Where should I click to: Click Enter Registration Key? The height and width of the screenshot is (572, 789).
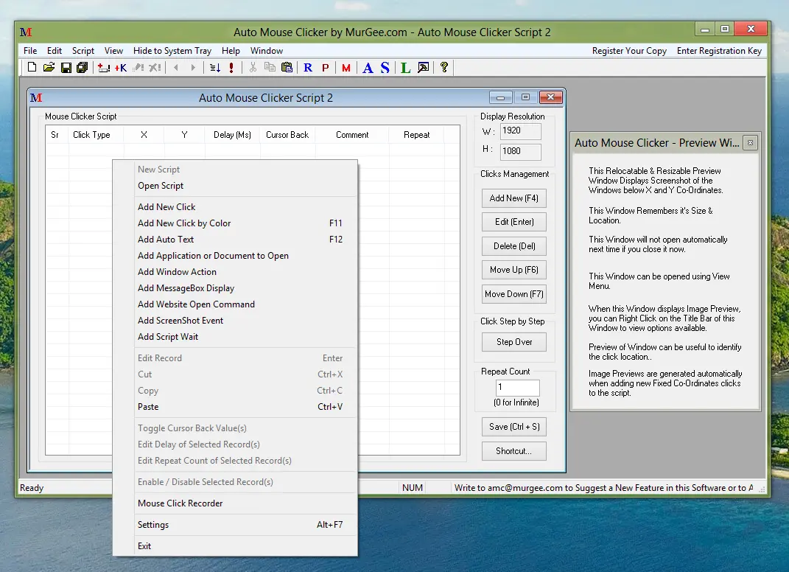click(719, 51)
